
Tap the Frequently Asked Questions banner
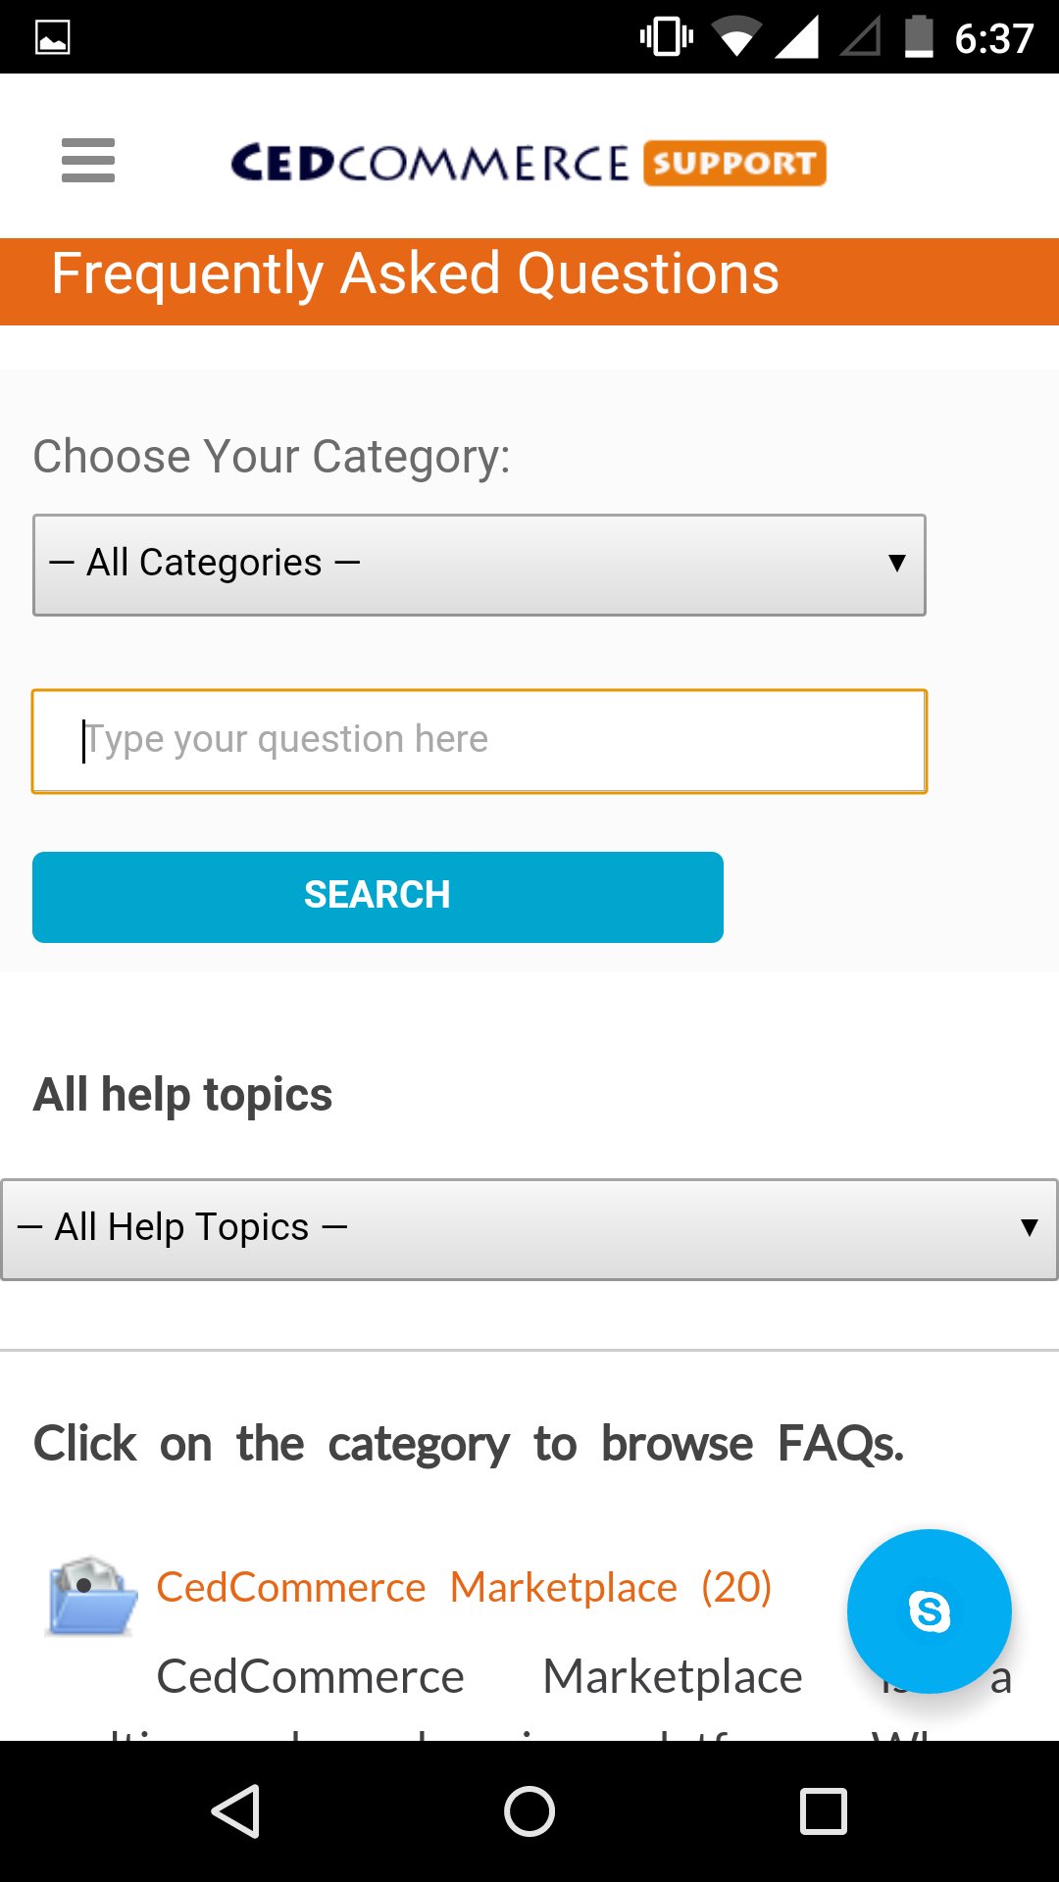coord(529,280)
